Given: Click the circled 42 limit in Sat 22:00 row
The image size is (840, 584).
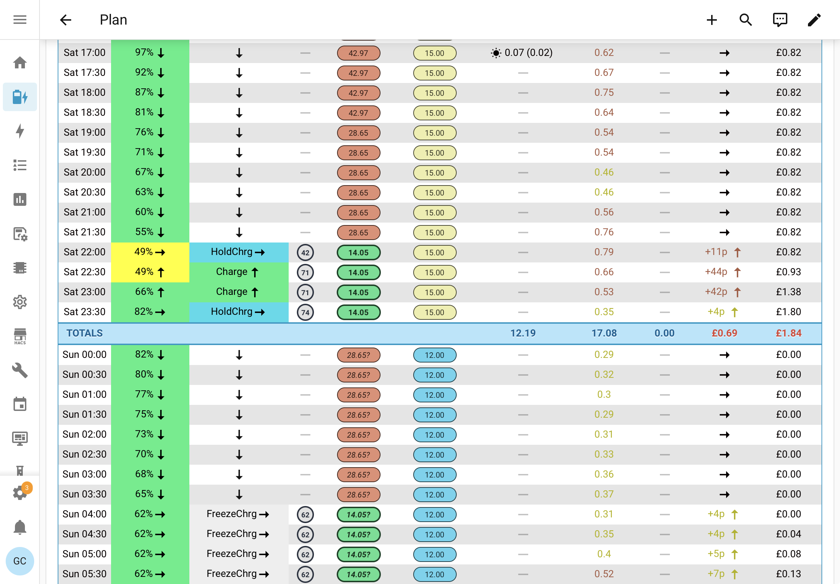Looking at the screenshot, I should tap(305, 252).
